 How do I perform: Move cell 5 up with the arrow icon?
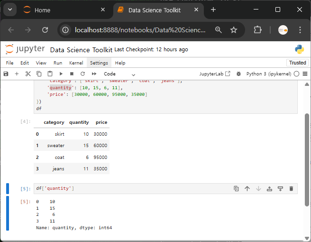(x=247, y=188)
